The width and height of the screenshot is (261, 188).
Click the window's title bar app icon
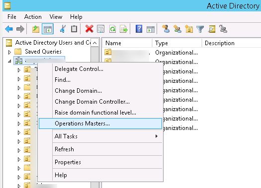click(x=7, y=5)
